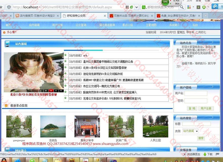Open news 市区公交线网一期优化方案公布

point(102,86)
